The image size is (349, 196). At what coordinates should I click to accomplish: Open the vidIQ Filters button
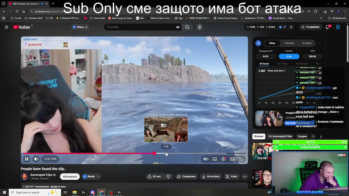coord(80,27)
